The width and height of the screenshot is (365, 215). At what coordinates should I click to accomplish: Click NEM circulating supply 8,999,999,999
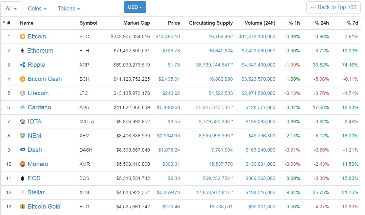(x=214, y=136)
